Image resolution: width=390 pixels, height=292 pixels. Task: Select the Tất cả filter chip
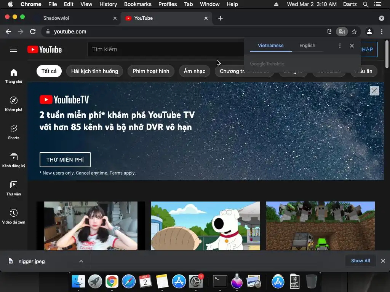point(49,71)
